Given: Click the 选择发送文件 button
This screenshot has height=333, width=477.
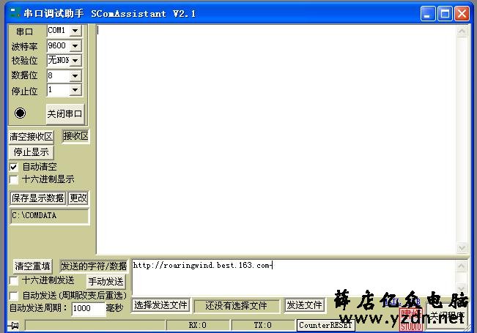Looking at the screenshot, I should (x=160, y=304).
